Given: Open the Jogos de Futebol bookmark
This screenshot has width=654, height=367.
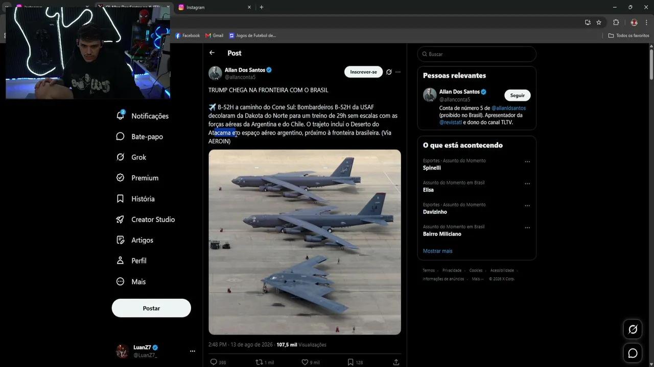Looking at the screenshot, I should pyautogui.click(x=252, y=36).
